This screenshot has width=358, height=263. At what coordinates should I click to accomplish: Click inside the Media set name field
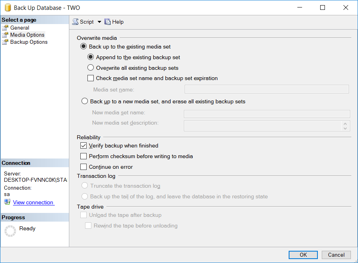point(266,89)
